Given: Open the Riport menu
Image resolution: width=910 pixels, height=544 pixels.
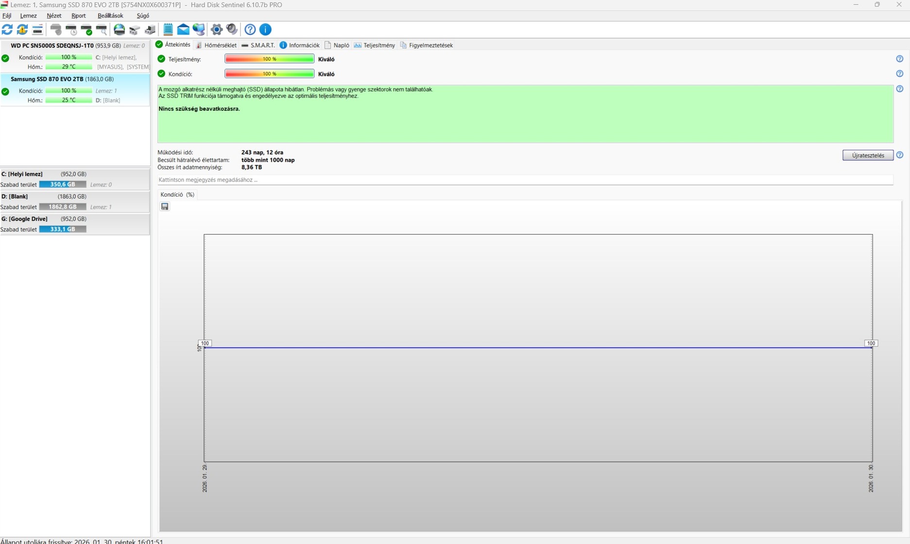Looking at the screenshot, I should tap(79, 16).
